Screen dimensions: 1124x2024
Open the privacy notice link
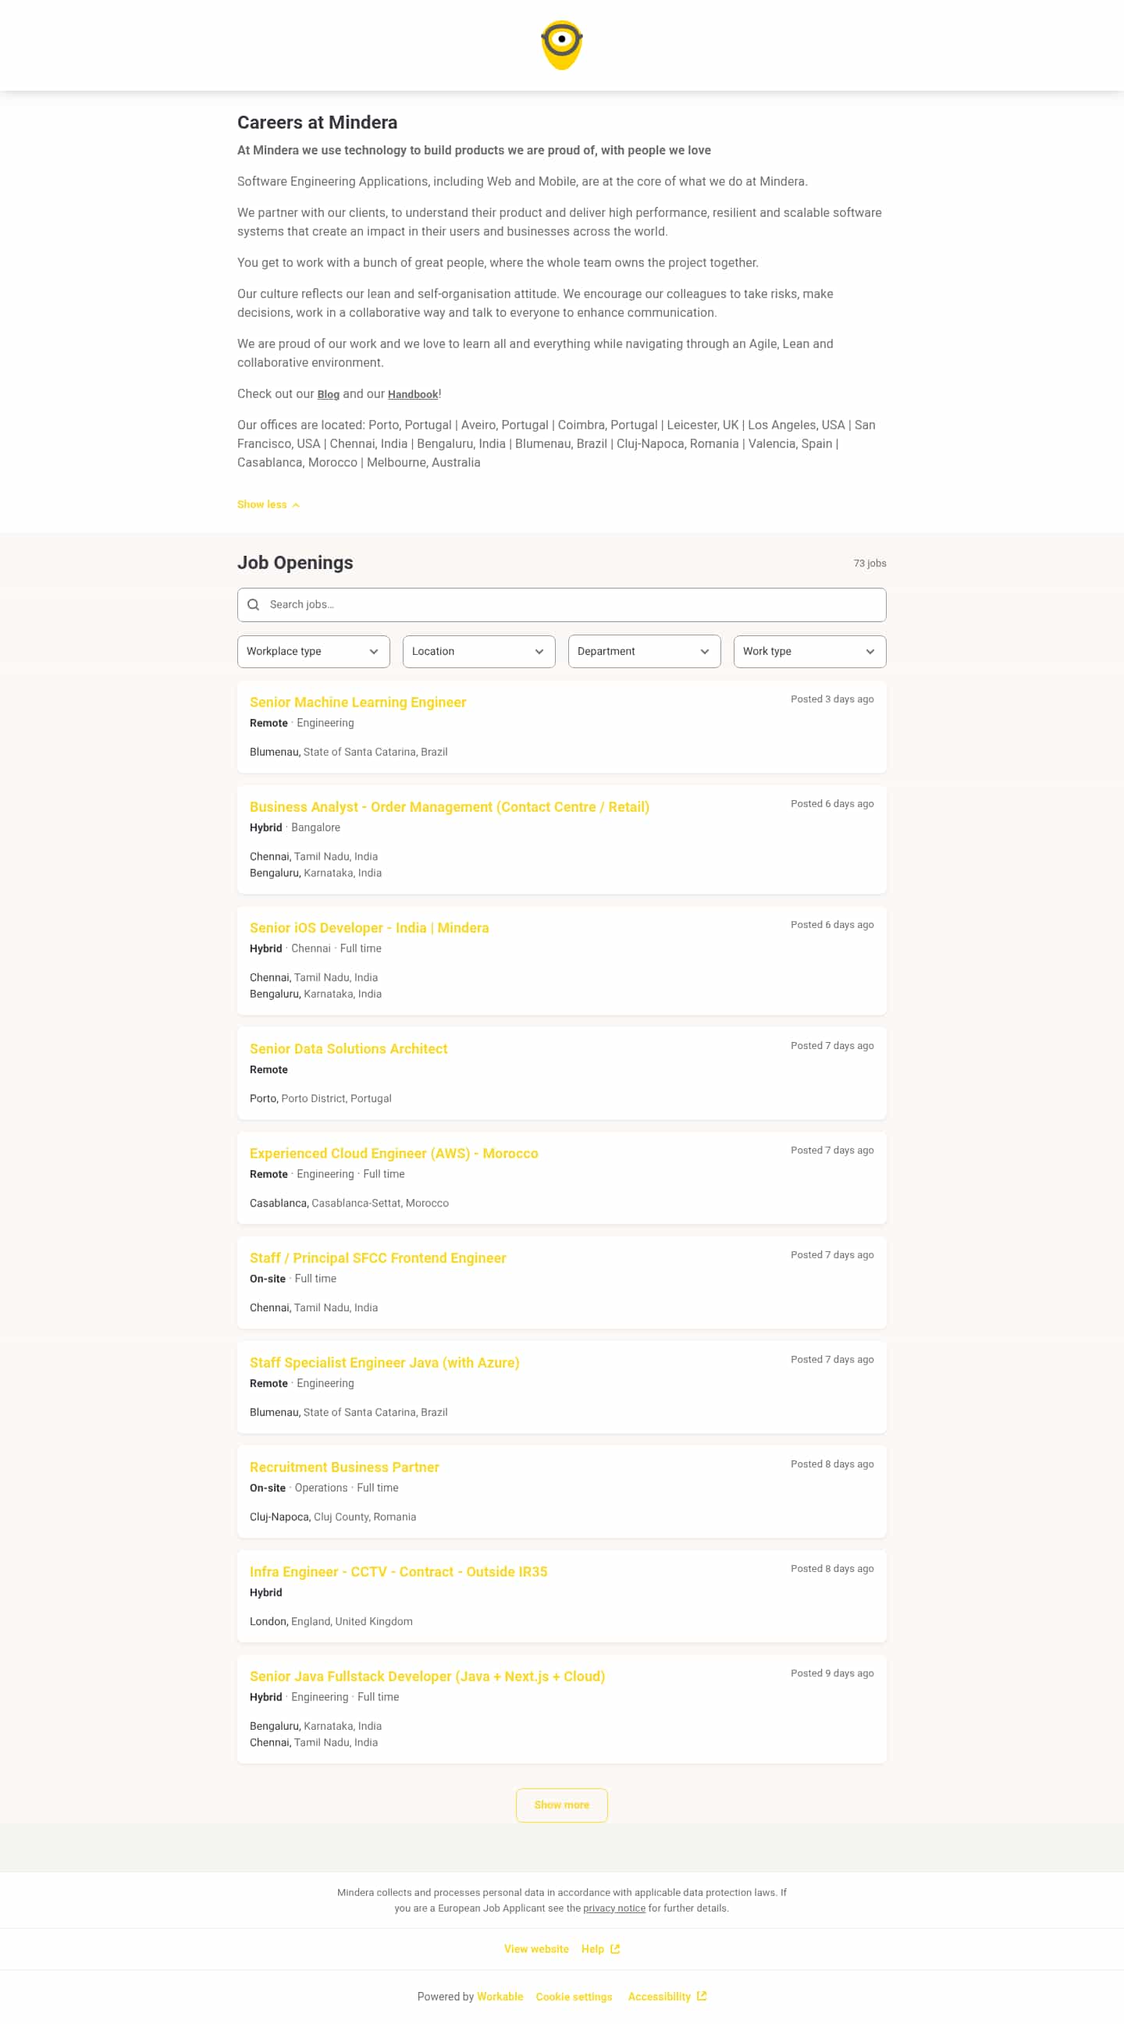pyautogui.click(x=614, y=1908)
